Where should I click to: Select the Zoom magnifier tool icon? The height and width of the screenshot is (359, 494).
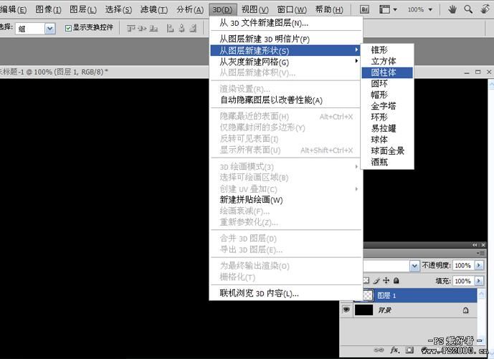coord(468,9)
